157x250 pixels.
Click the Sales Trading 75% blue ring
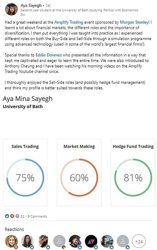pyautogui.click(x=25, y=177)
